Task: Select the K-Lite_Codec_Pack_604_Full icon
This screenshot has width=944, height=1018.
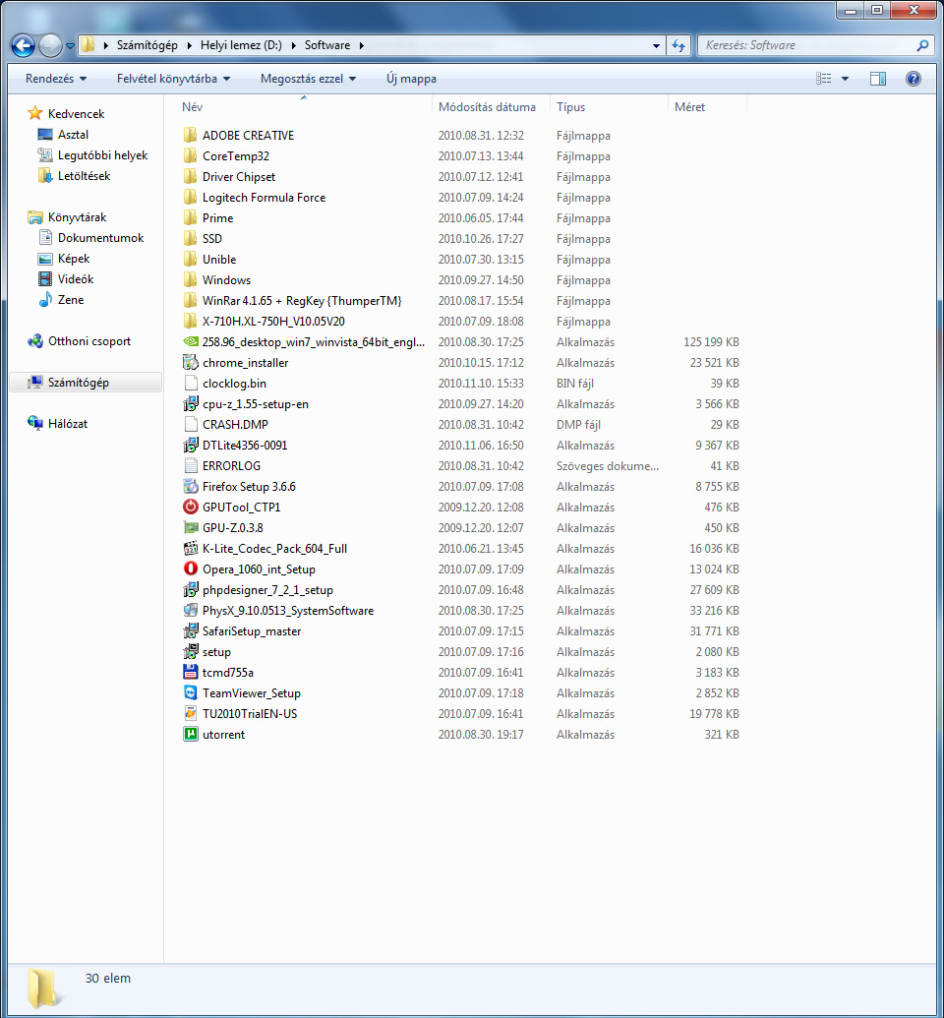Action: tap(190, 549)
